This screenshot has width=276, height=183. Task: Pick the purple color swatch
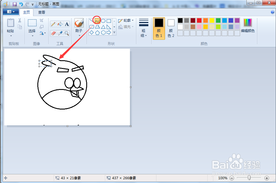237,20
